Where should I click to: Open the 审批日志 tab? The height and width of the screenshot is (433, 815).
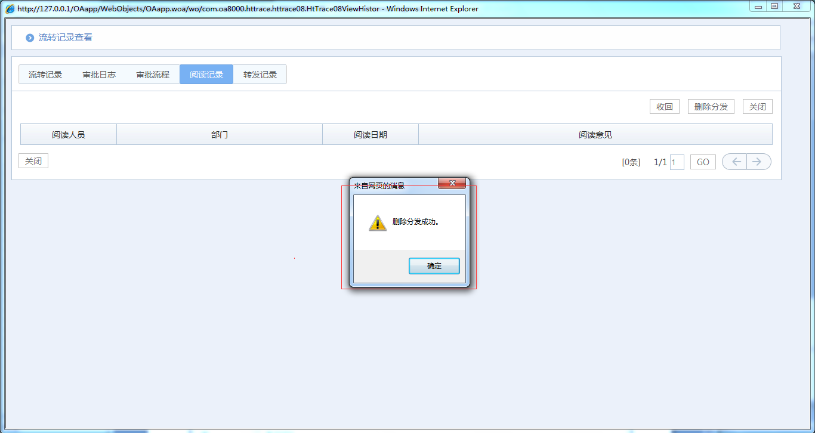[x=99, y=75]
